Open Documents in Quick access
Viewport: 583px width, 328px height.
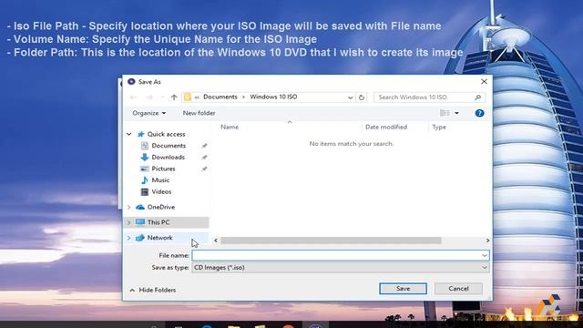(x=169, y=146)
